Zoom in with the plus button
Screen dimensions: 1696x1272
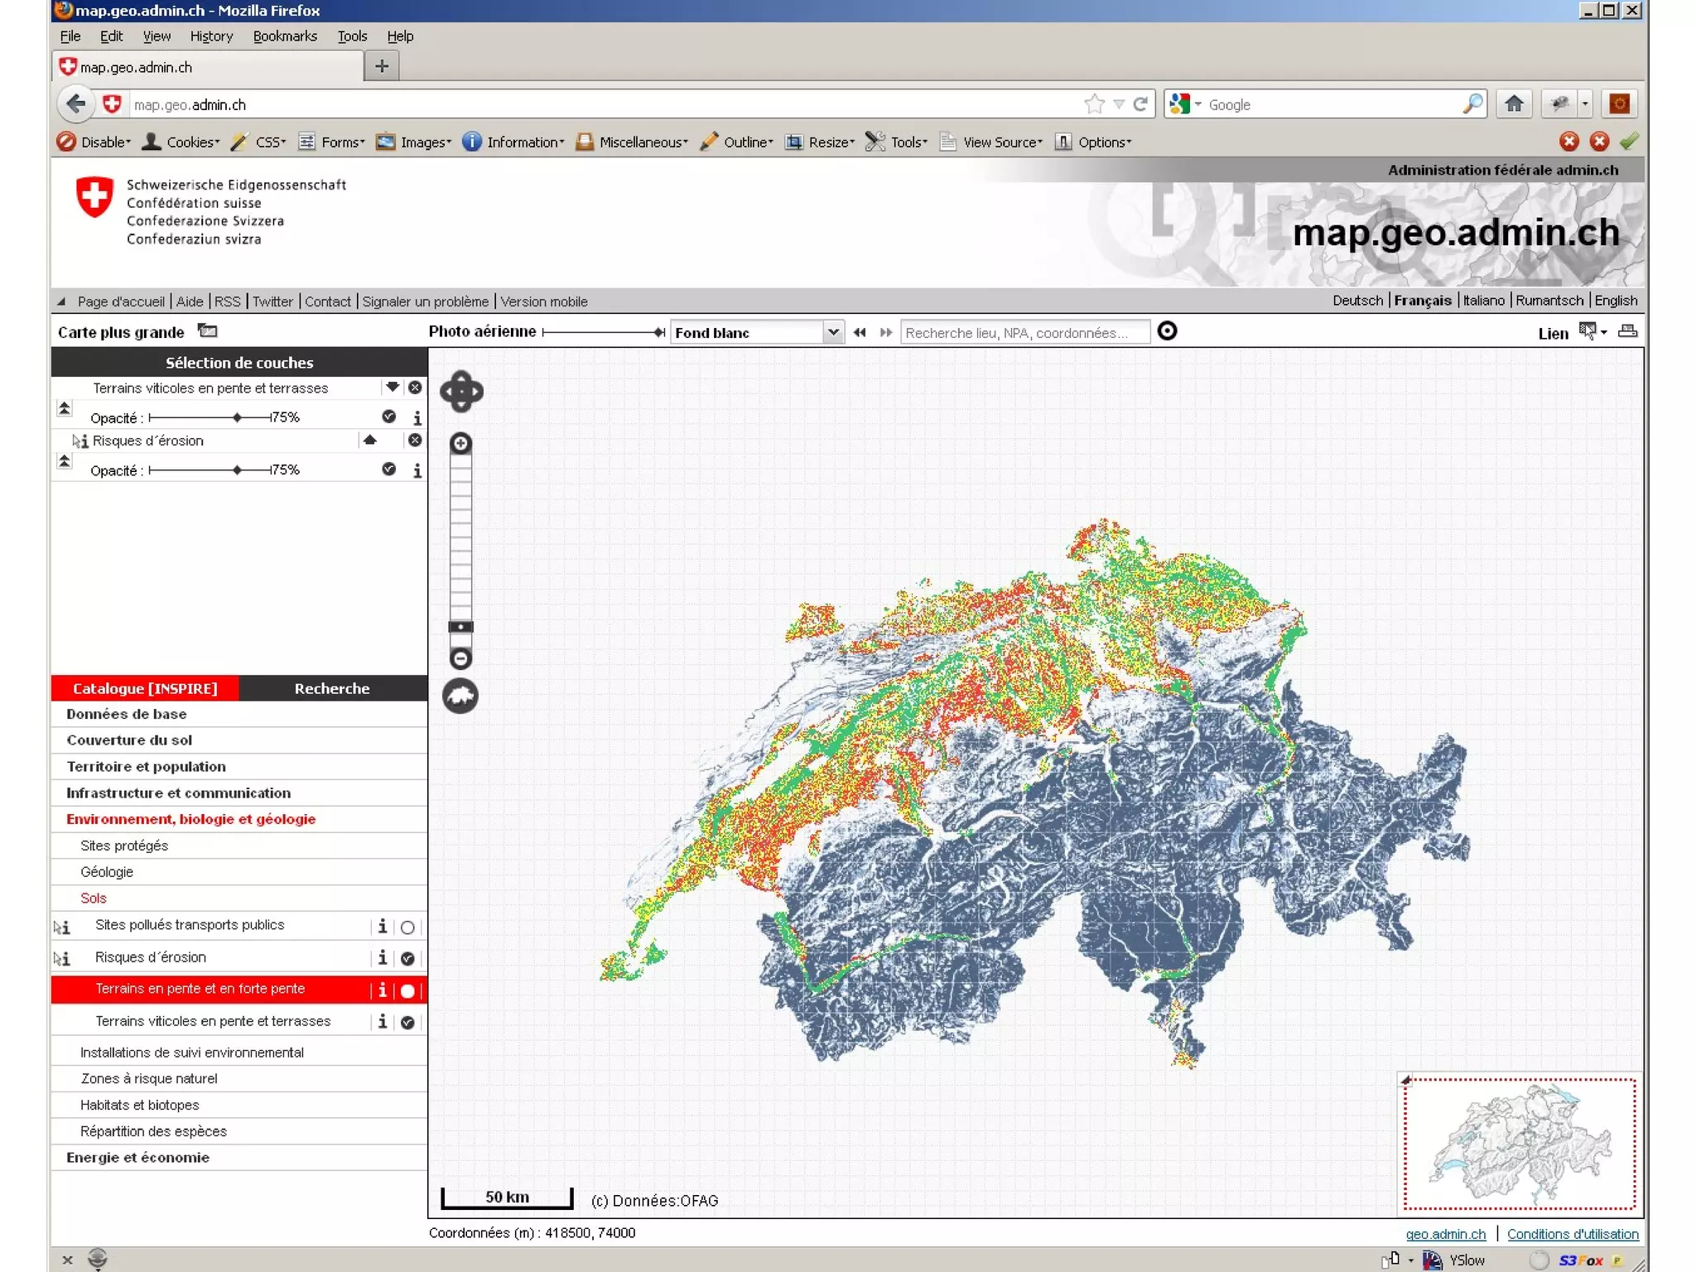click(x=461, y=444)
